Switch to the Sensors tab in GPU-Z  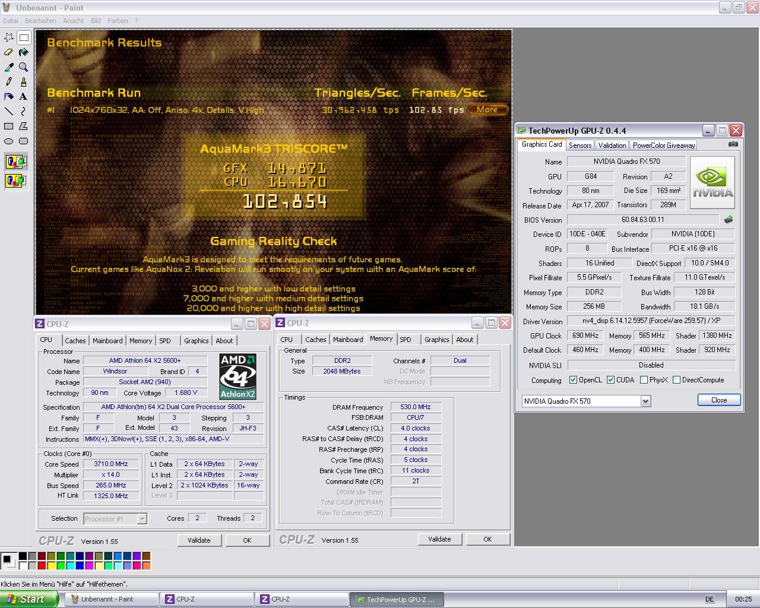579,145
